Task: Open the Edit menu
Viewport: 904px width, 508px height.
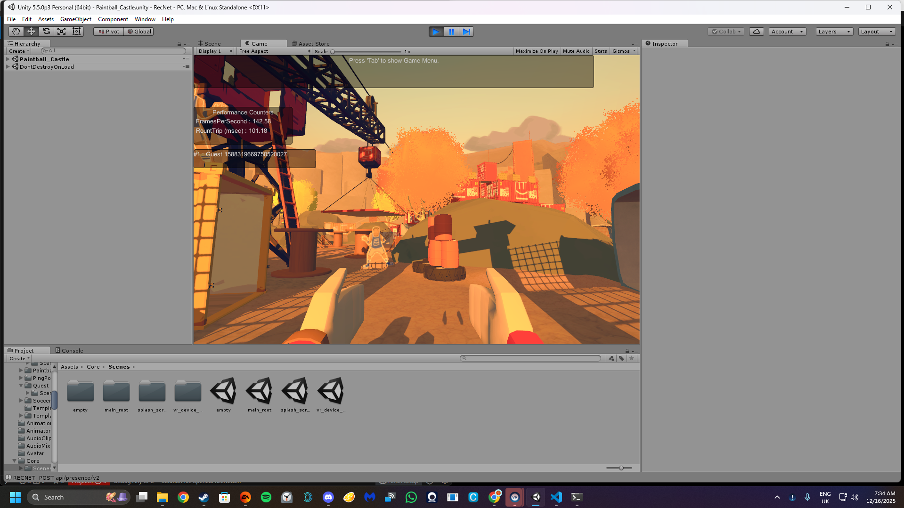Action: coord(27,19)
